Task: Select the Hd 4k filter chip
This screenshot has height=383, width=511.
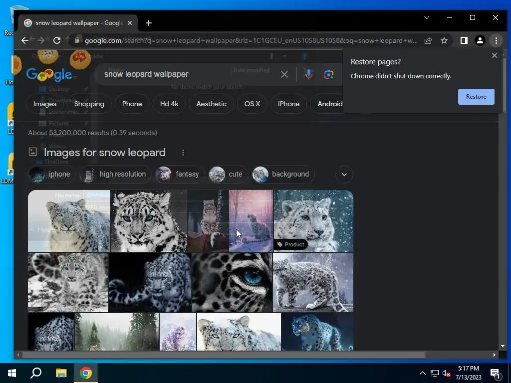Action: pos(169,104)
